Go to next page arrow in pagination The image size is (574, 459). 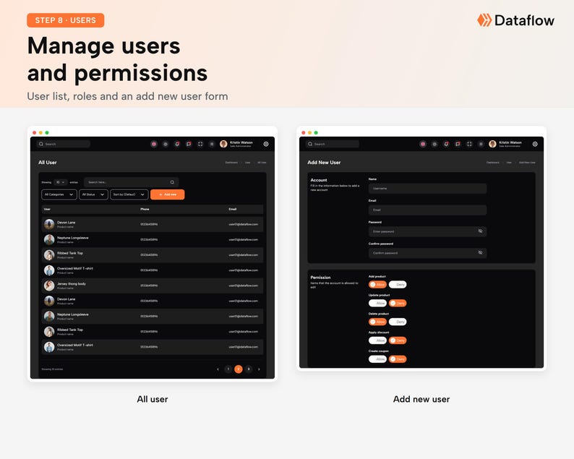(259, 369)
